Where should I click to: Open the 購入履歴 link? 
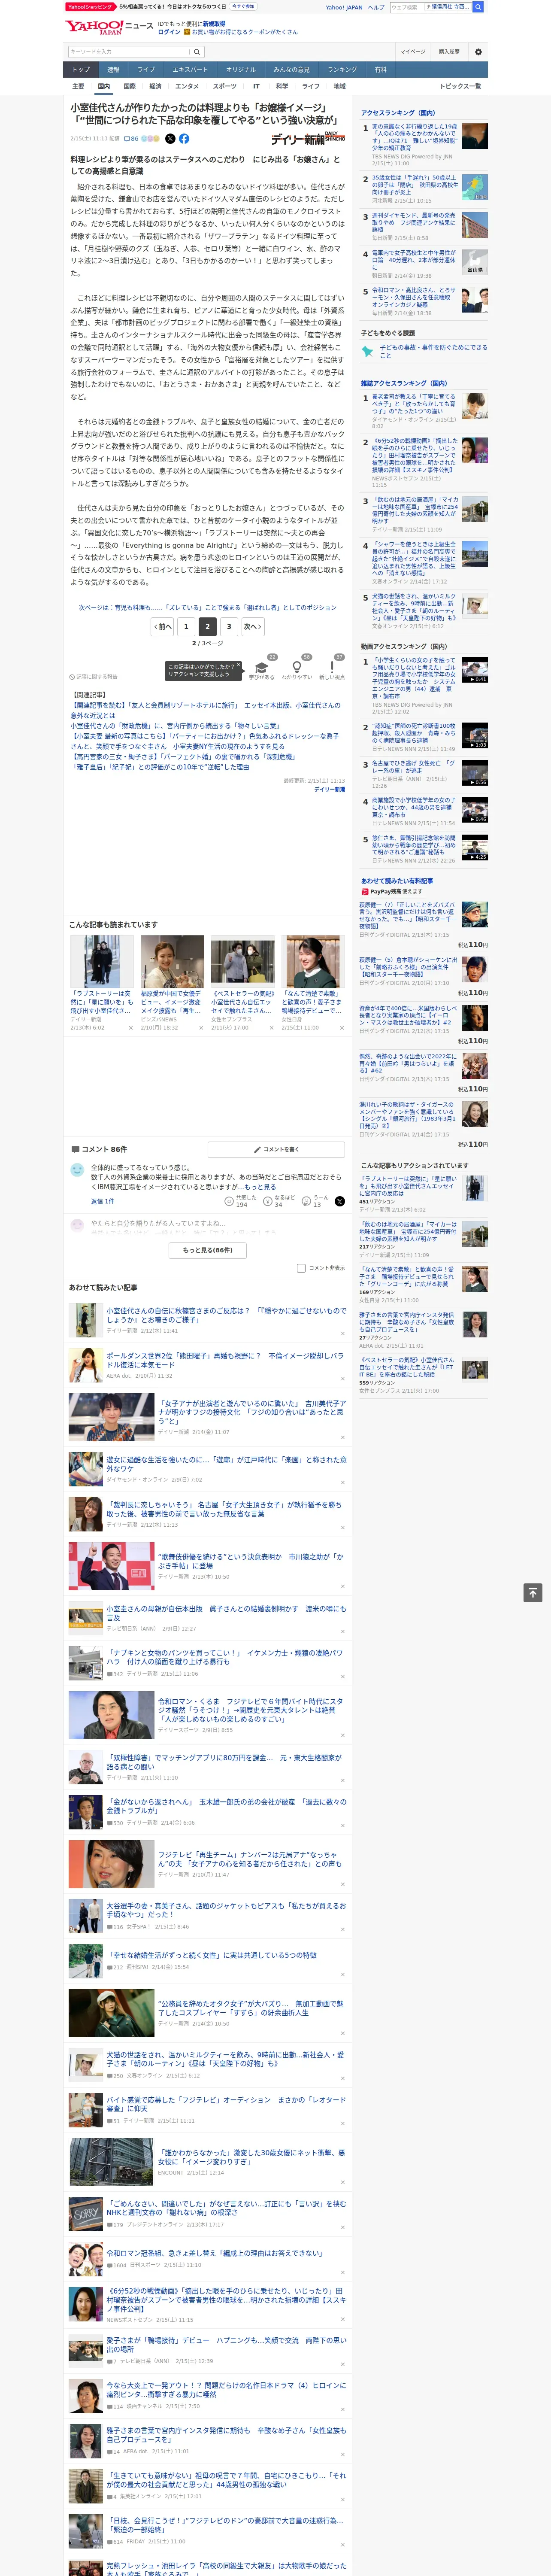pyautogui.click(x=449, y=52)
